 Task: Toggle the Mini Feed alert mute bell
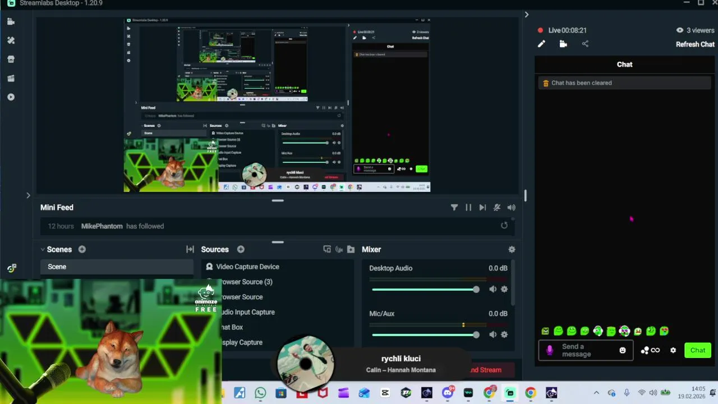coord(497,208)
